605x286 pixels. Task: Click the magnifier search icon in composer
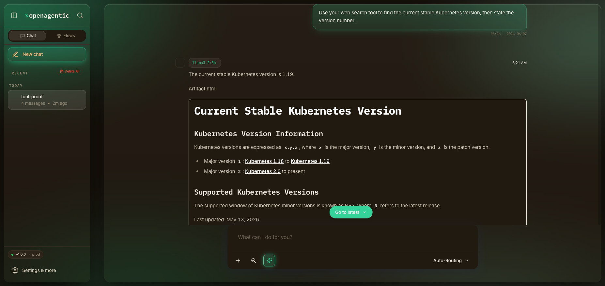pos(254,261)
